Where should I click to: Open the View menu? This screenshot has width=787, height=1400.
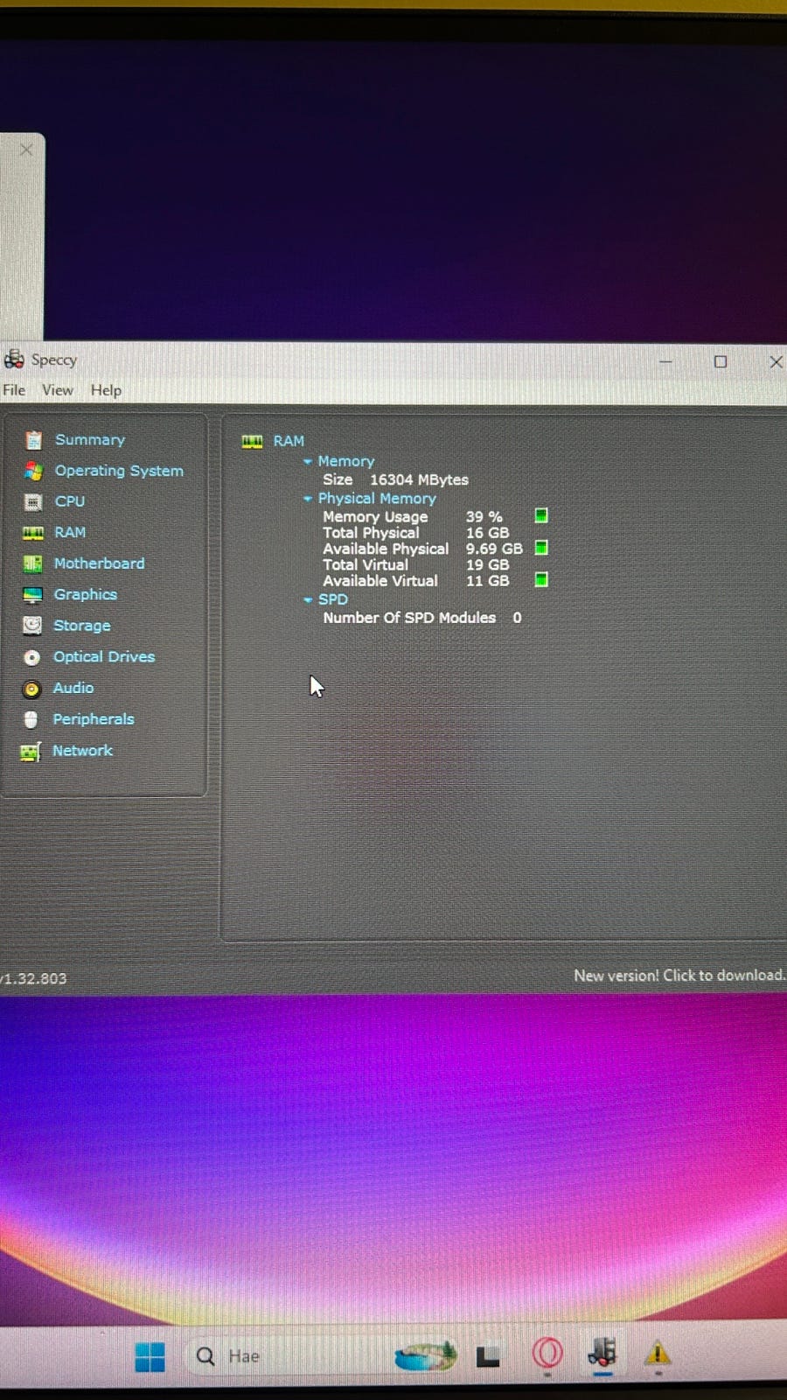click(58, 390)
